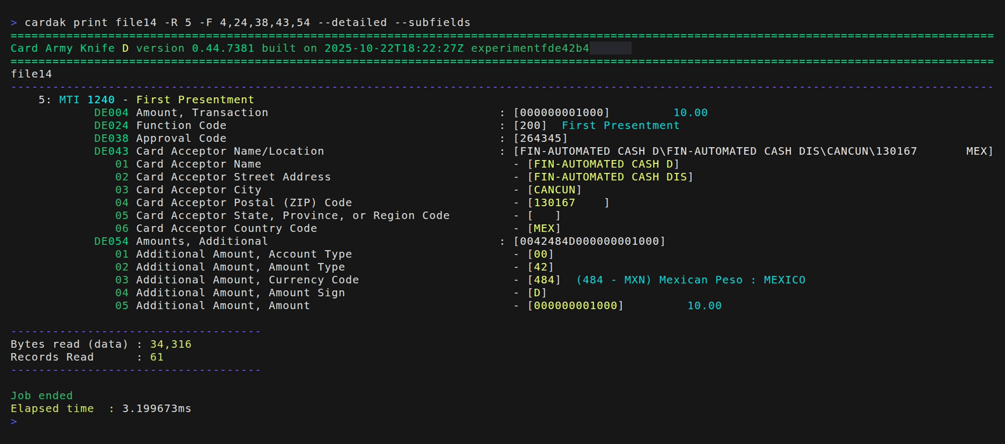1005x444 pixels.
Task: Click the file14 heading under the banner
Action: (x=31, y=74)
